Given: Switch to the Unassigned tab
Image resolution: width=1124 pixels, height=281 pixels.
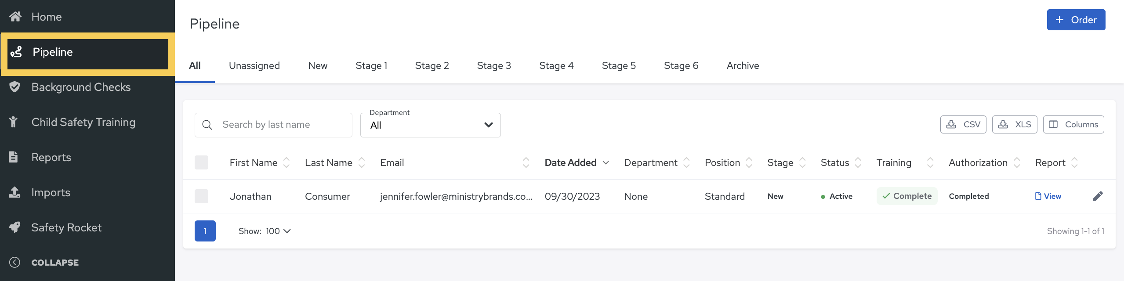Looking at the screenshot, I should [x=254, y=65].
